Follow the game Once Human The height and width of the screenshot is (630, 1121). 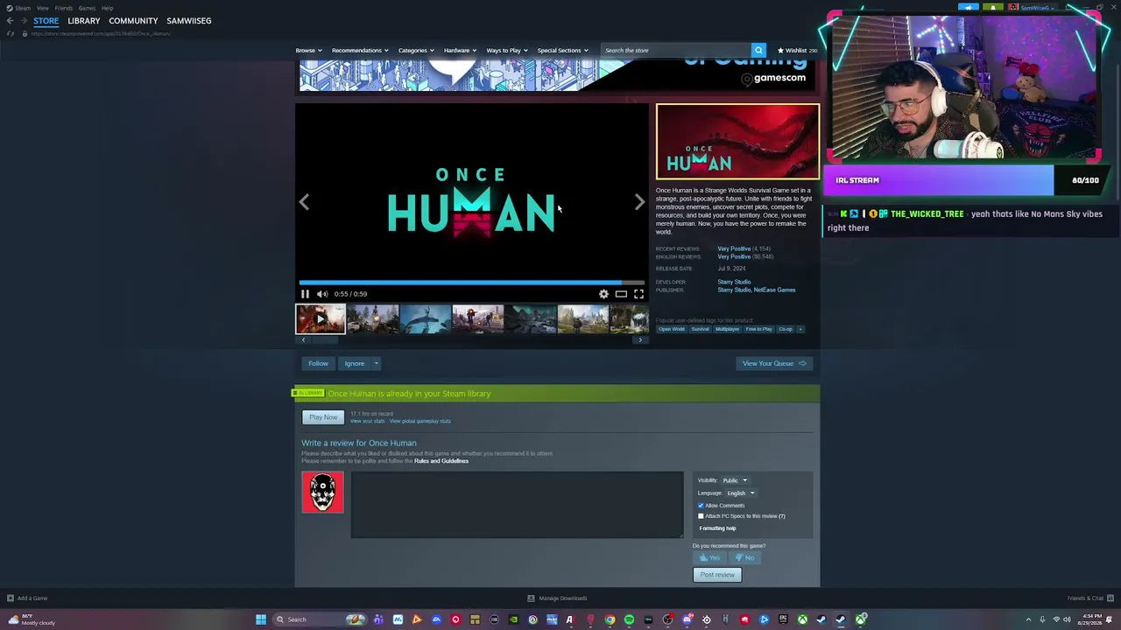318,363
